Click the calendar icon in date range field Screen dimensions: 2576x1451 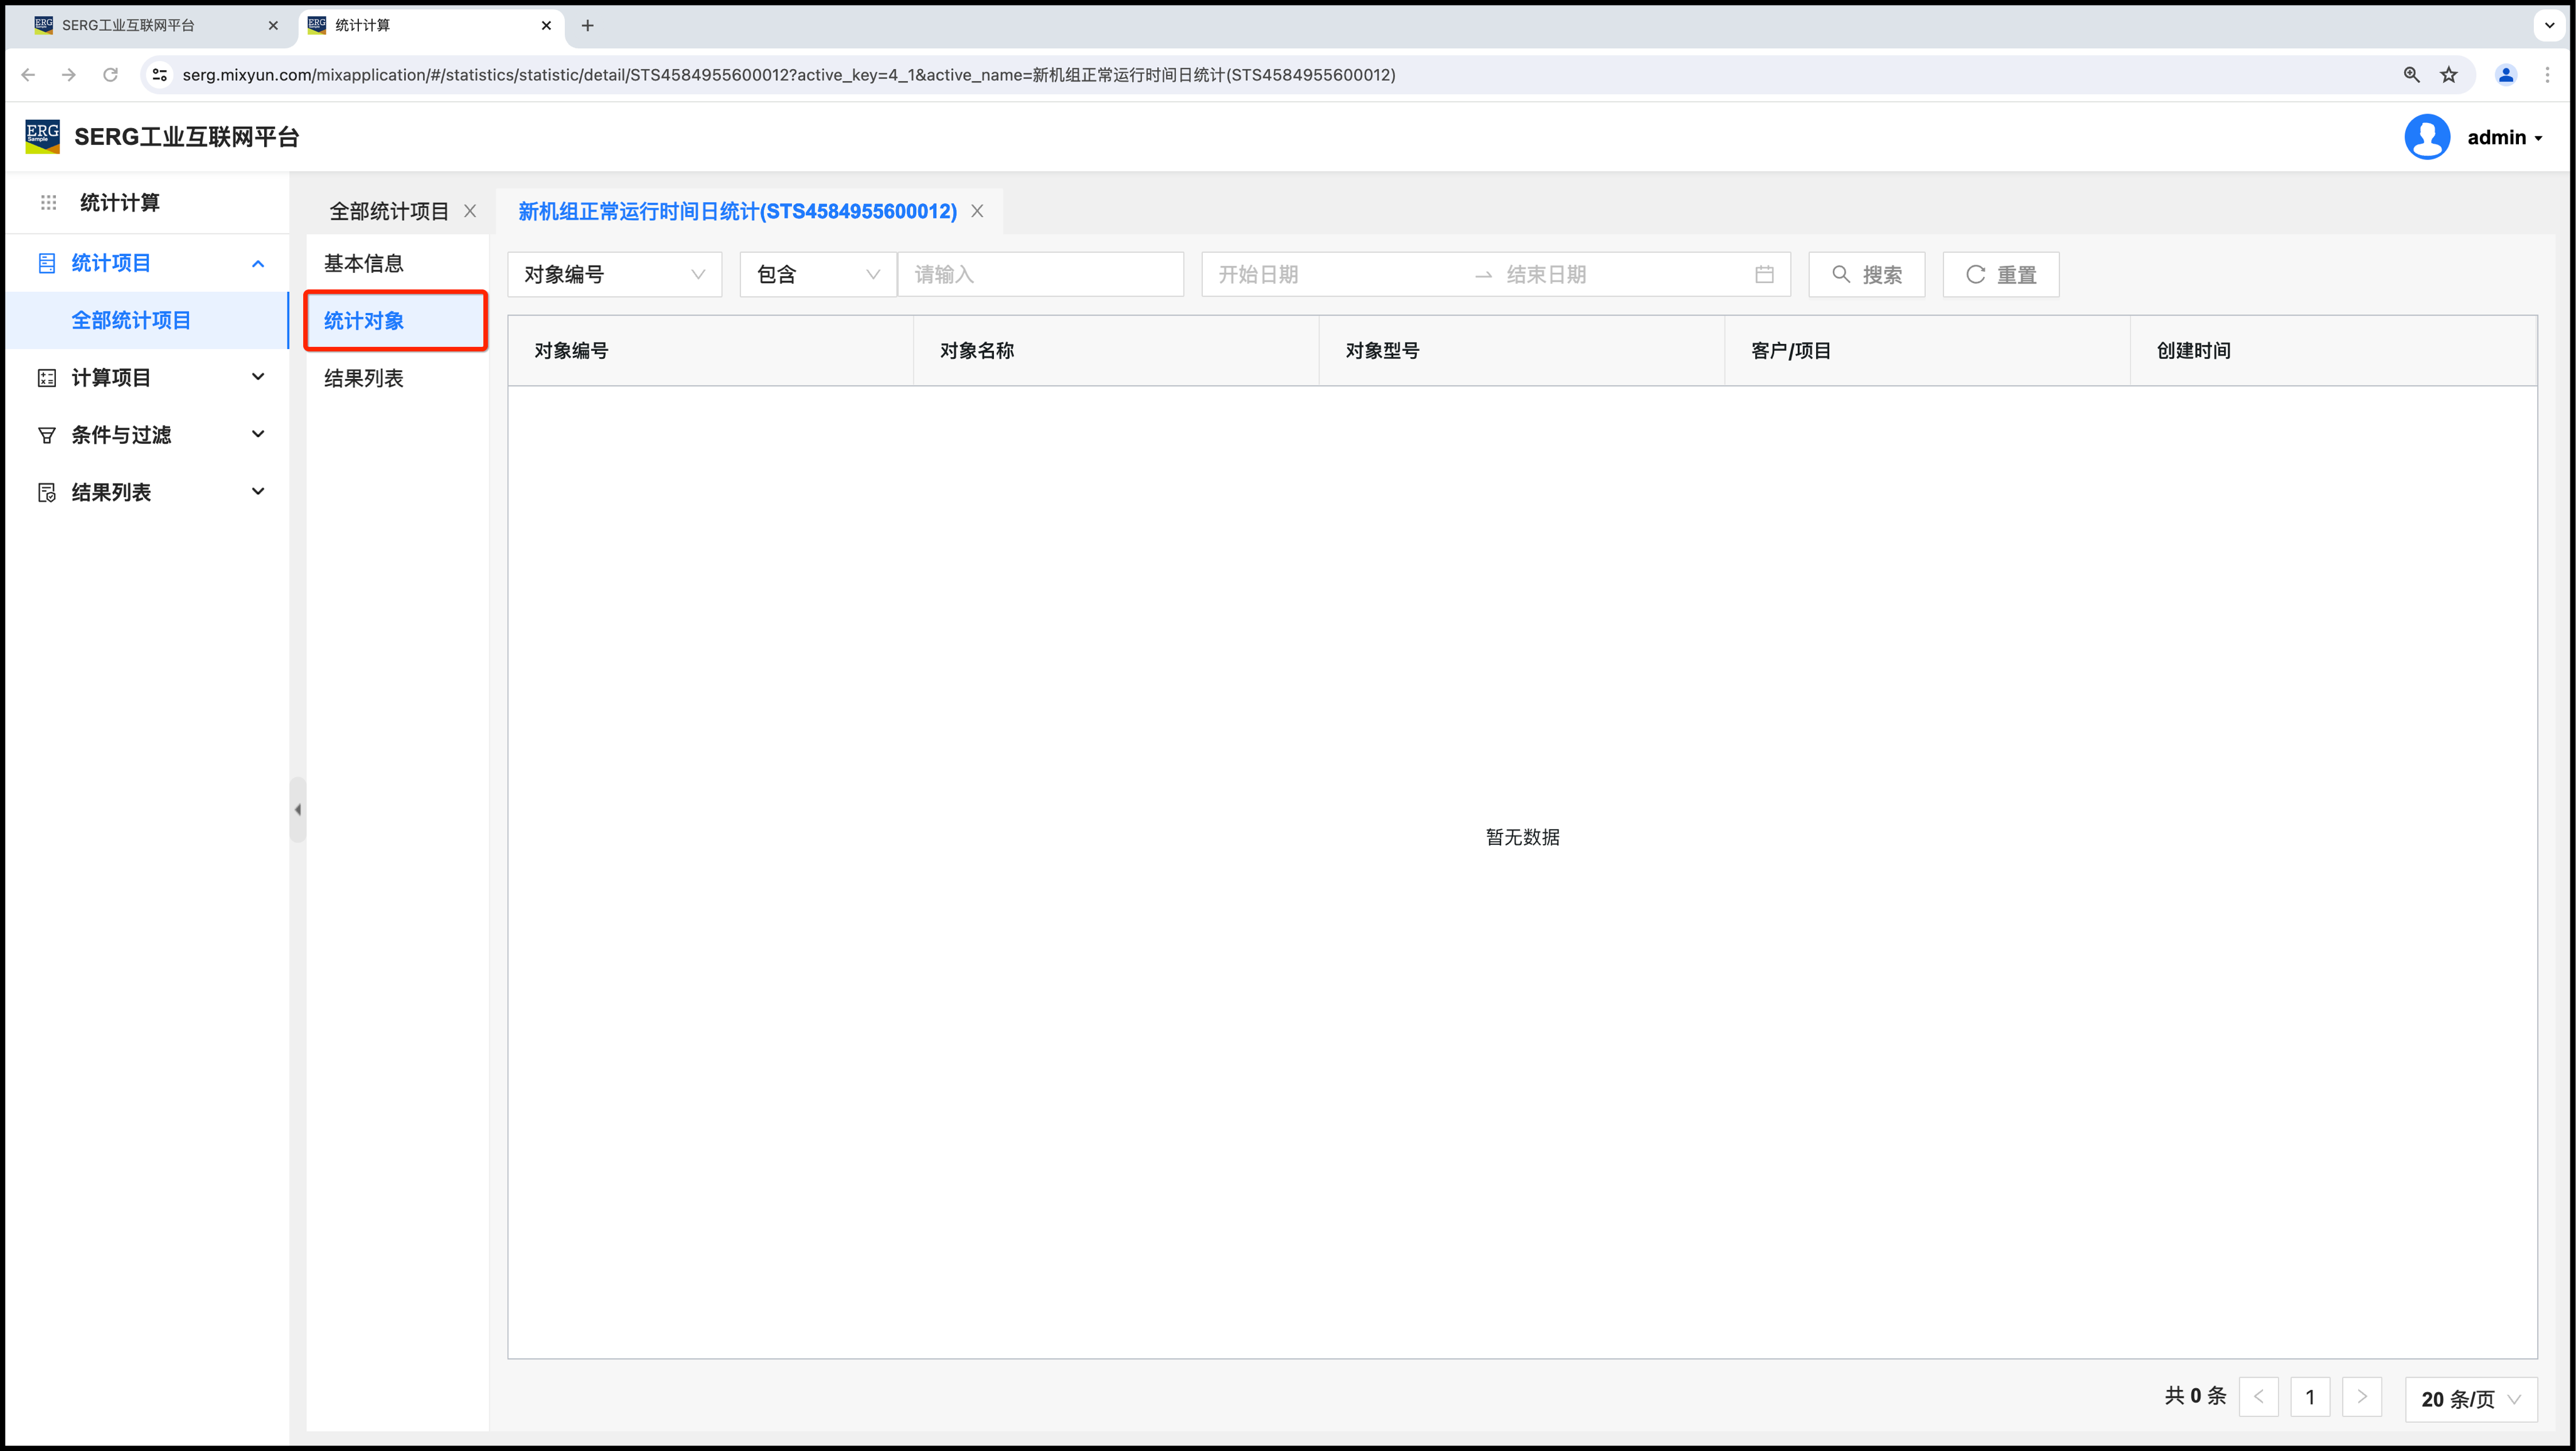coord(1764,274)
